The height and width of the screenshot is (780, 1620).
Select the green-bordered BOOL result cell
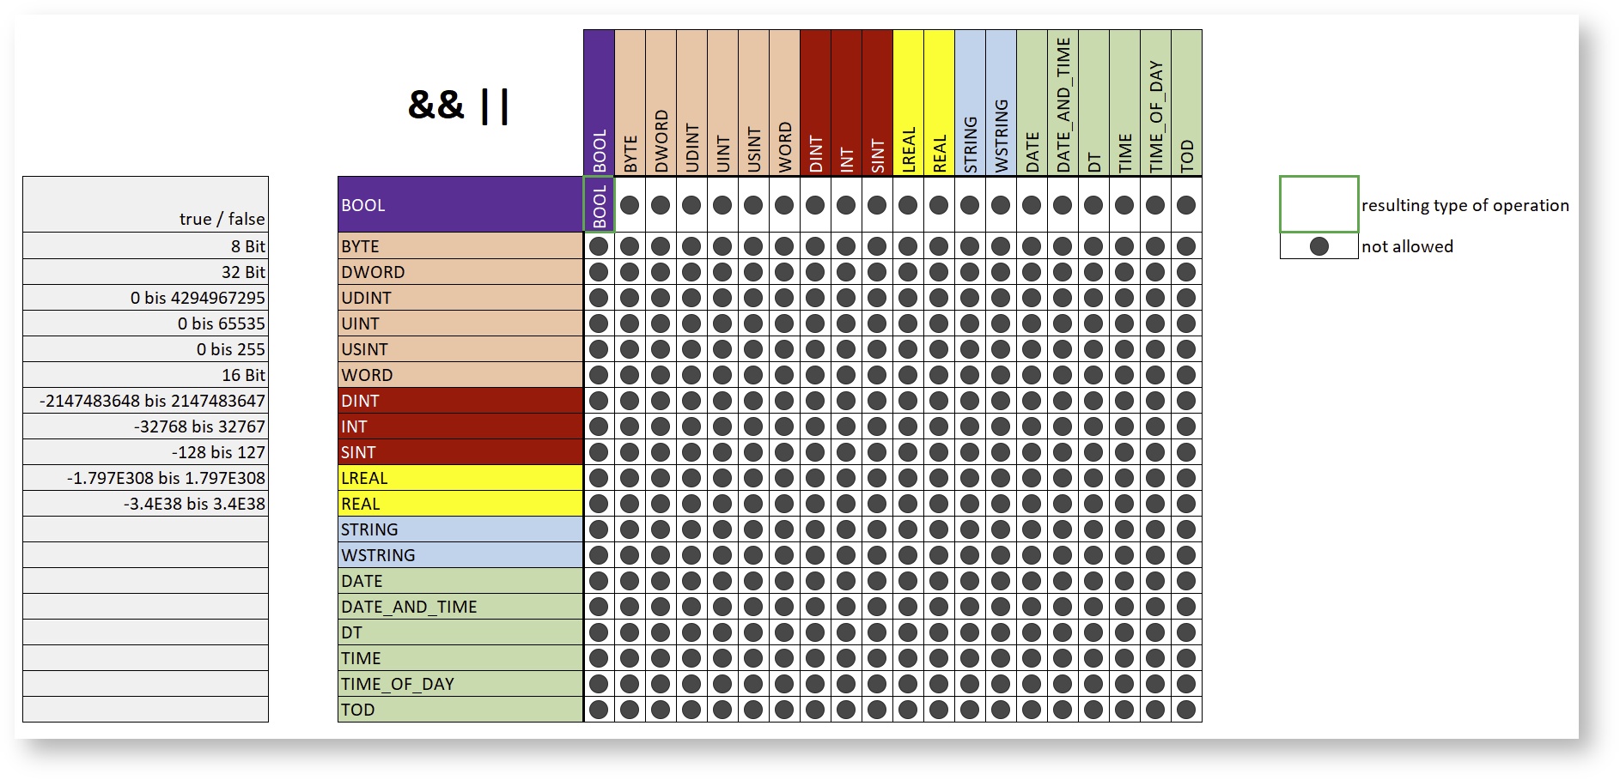point(599,205)
